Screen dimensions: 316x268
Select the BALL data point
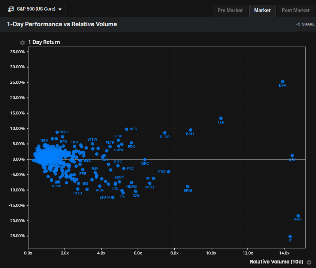click(190, 130)
